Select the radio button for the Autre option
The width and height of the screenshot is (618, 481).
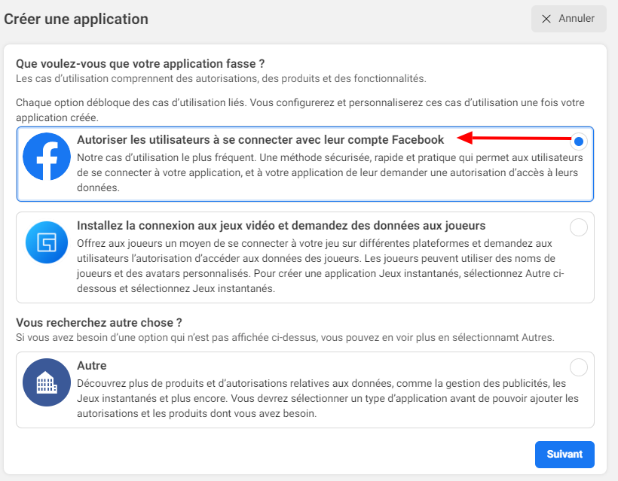pos(578,367)
